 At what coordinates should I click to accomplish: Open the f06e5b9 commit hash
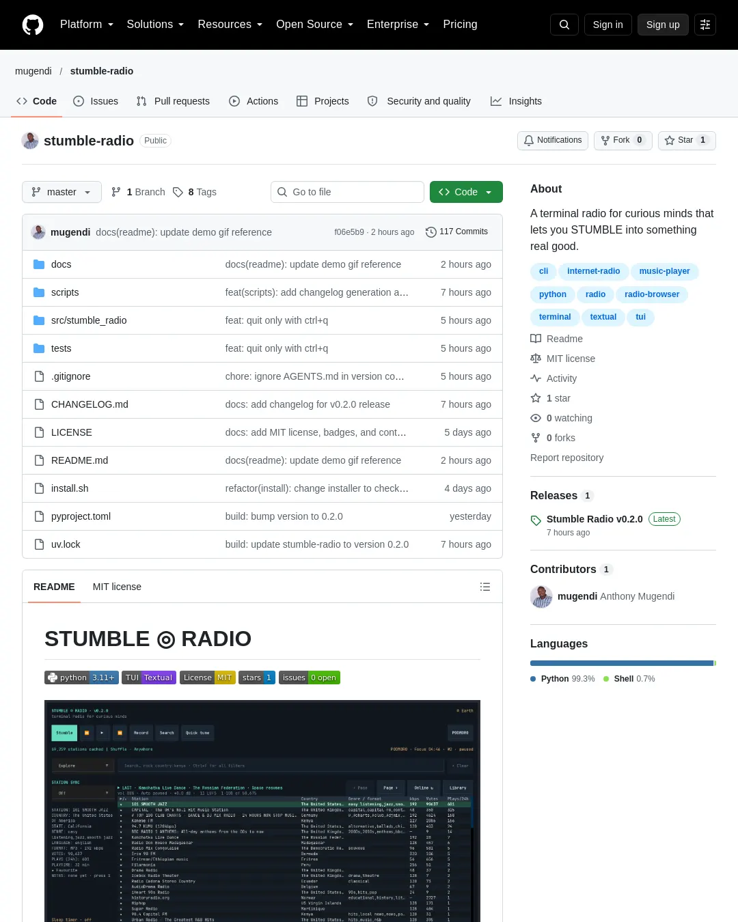pyautogui.click(x=349, y=232)
